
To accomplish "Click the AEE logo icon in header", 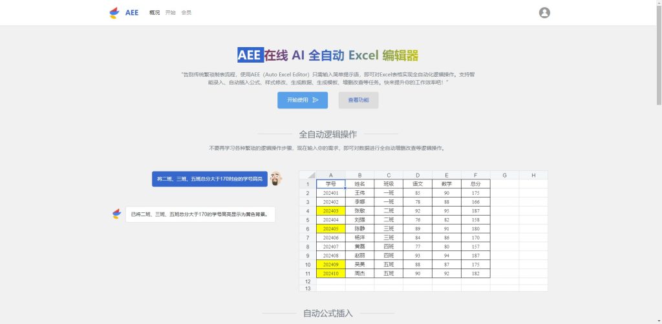I will pos(114,13).
